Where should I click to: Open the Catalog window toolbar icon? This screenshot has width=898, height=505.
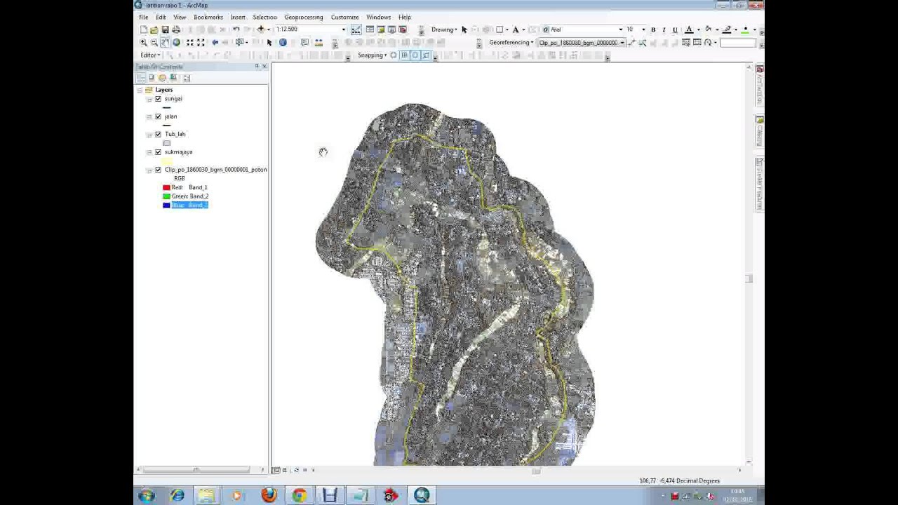[x=381, y=29]
